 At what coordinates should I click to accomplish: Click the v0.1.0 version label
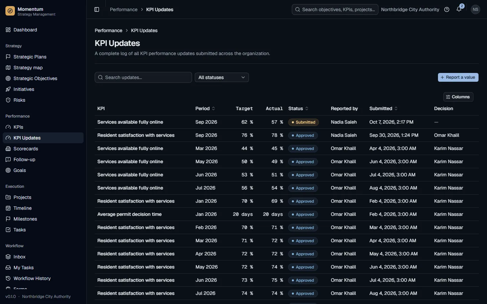pyautogui.click(x=10, y=297)
